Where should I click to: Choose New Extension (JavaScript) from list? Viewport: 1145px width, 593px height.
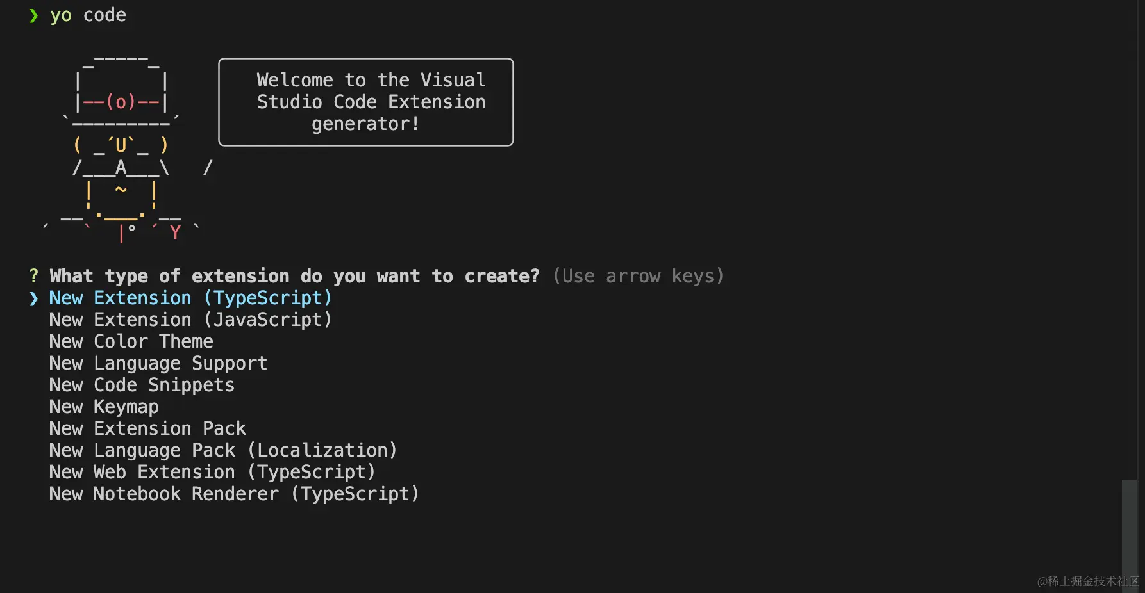(x=190, y=320)
